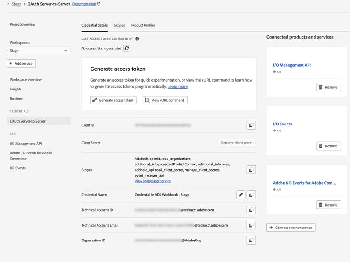Copy the Scopes list
Image resolution: width=350 pixels, height=262 pixels.
(x=251, y=170)
